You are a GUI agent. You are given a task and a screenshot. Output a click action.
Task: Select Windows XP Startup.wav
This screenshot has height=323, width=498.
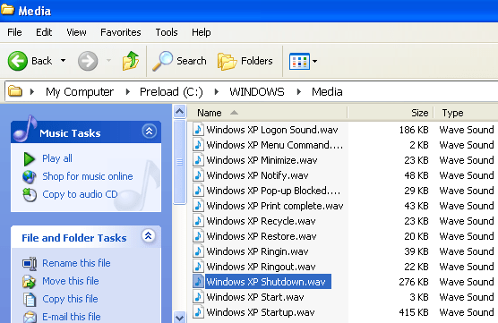tap(261, 312)
